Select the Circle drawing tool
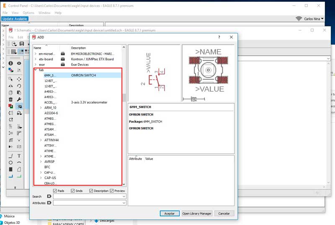The width and height of the screenshot is (335, 225). pos(10,163)
